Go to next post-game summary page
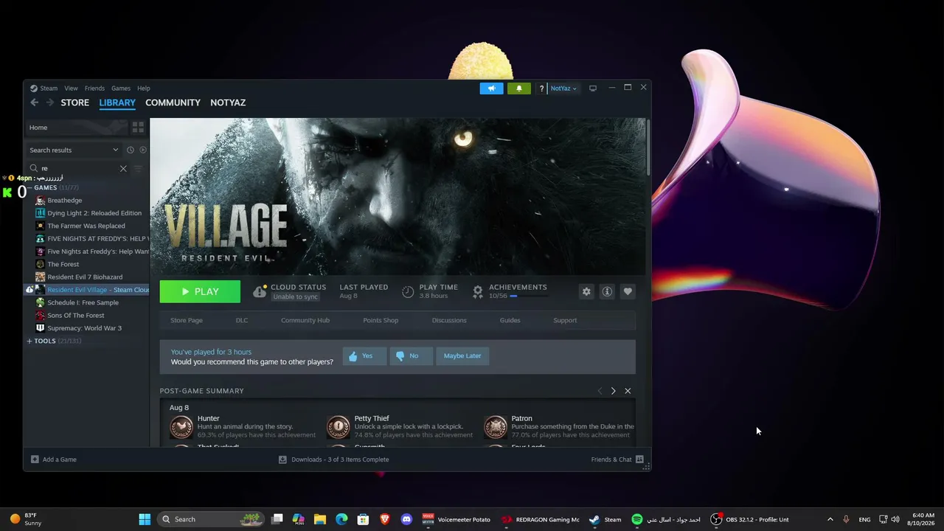Screen dimensions: 944x531 coord(613,391)
